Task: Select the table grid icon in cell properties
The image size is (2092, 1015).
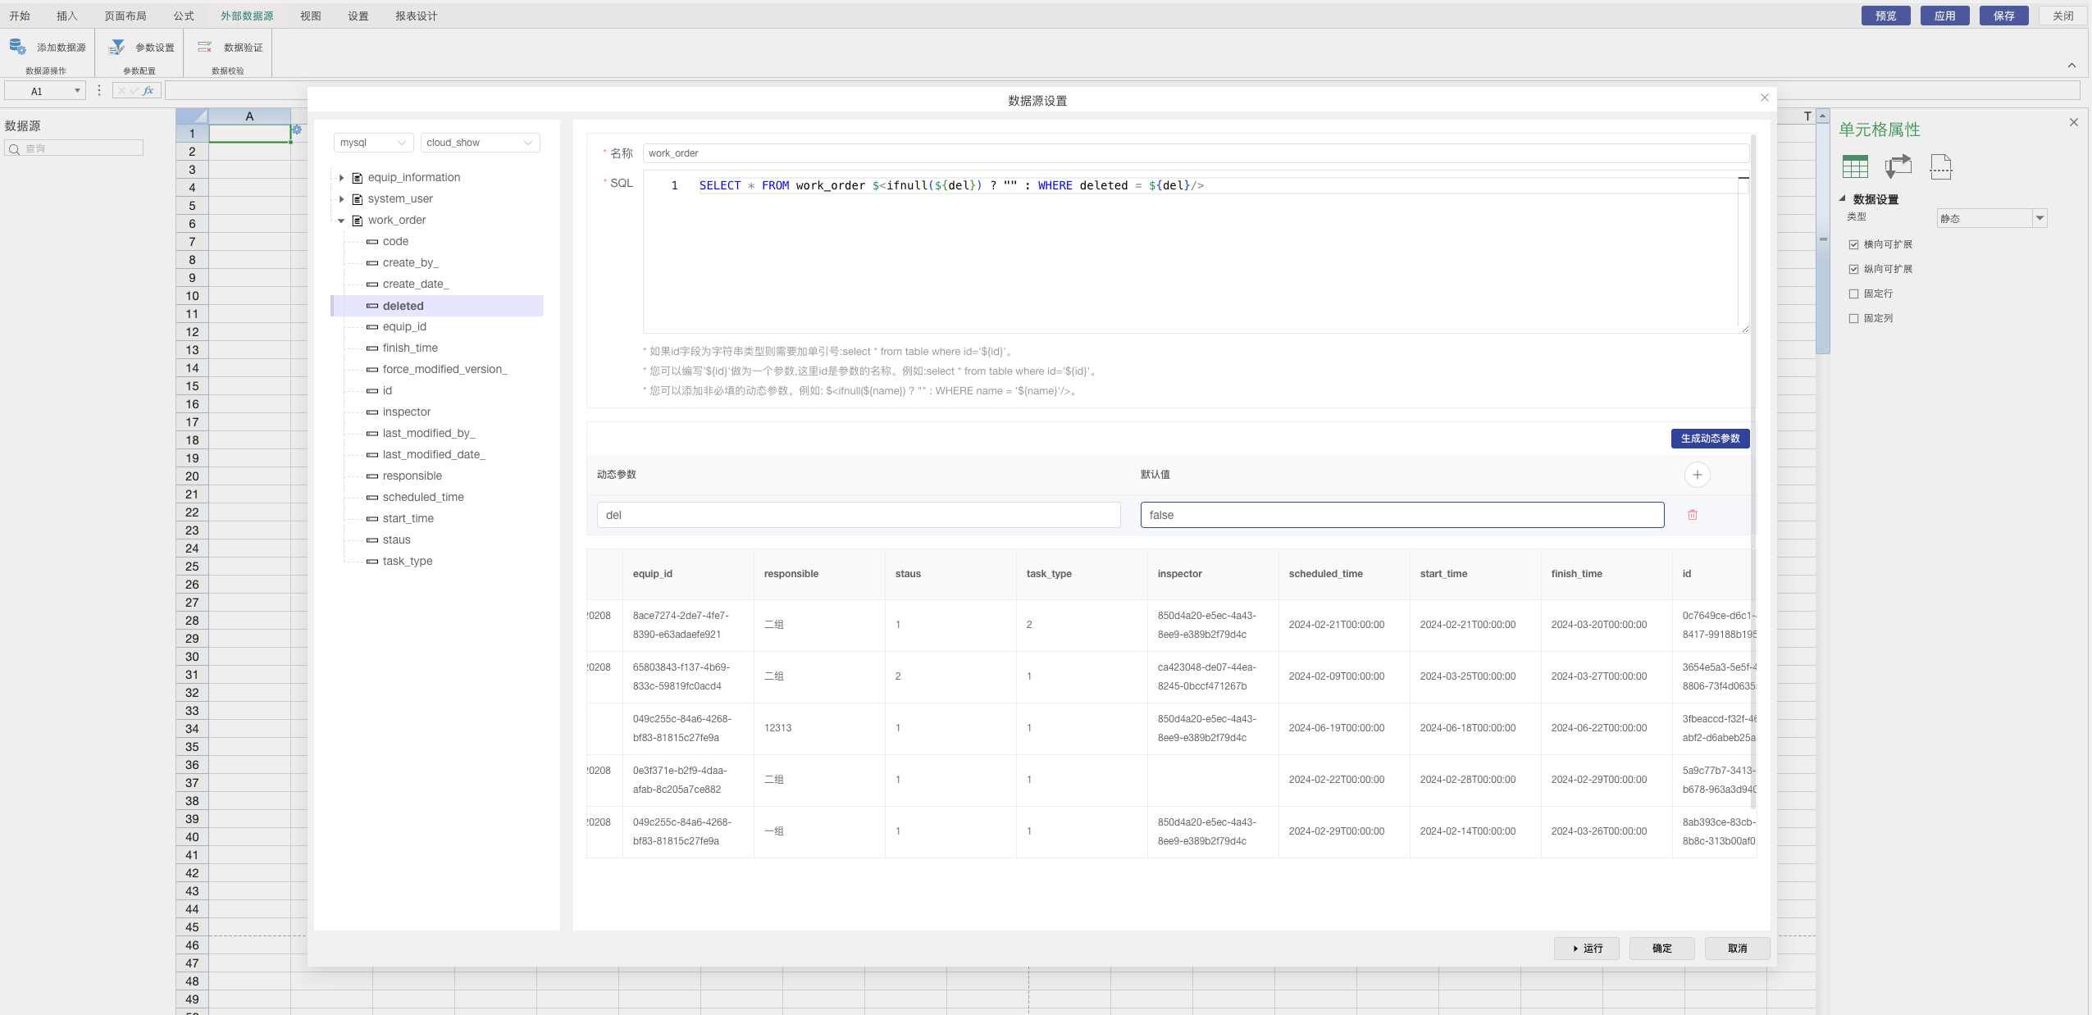Action: click(x=1855, y=166)
